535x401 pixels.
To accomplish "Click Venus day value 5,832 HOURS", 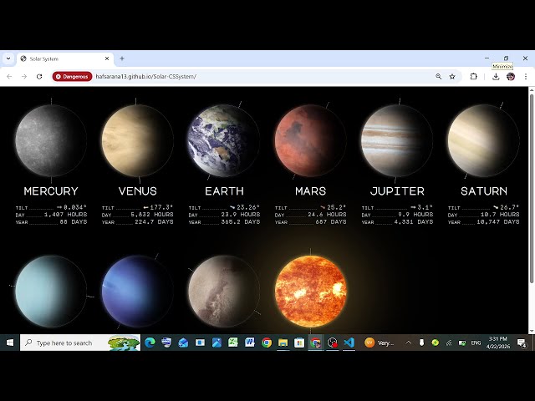I will 152,215.
